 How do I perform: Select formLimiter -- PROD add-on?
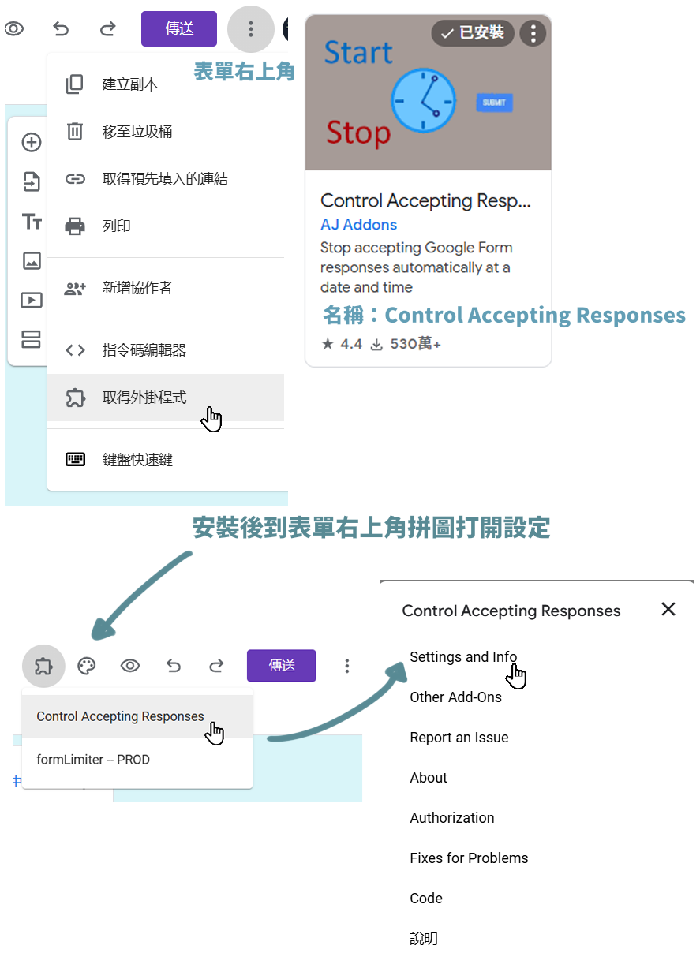137,760
